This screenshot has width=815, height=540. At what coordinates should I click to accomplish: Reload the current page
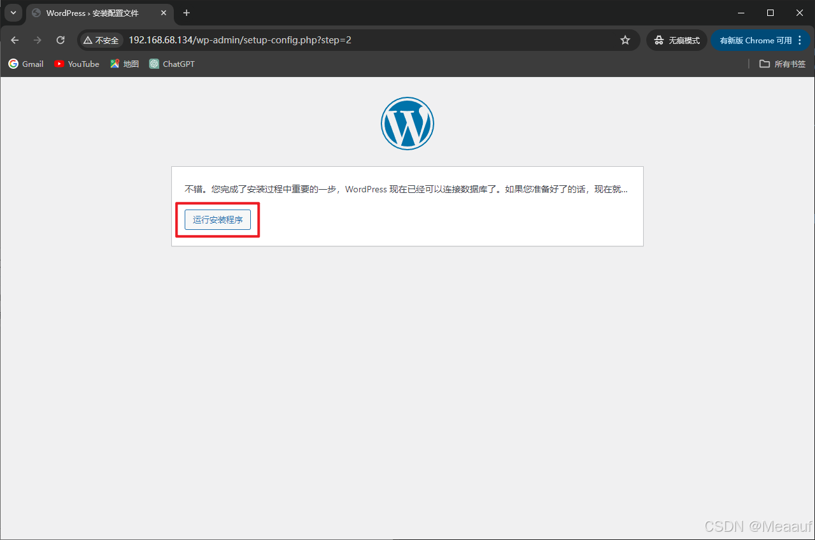click(x=60, y=40)
